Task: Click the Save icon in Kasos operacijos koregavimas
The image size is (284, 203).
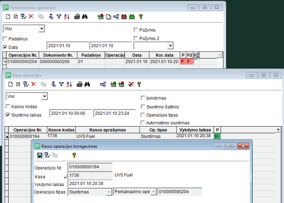Action: [x=40, y=155]
